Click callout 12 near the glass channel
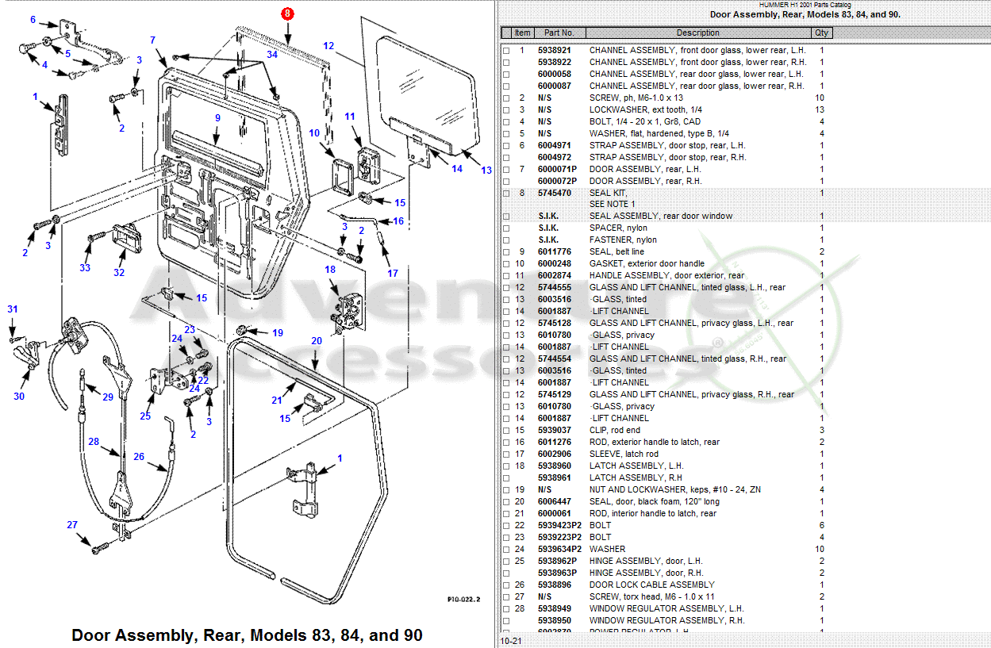 pos(328,46)
